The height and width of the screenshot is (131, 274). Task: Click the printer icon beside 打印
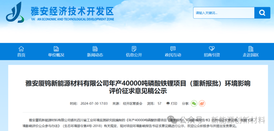pyautogui.click(x=168, y=103)
